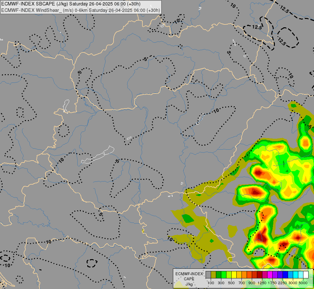Click the ECMWF-INDEX SBCAPE title line

(71, 4)
